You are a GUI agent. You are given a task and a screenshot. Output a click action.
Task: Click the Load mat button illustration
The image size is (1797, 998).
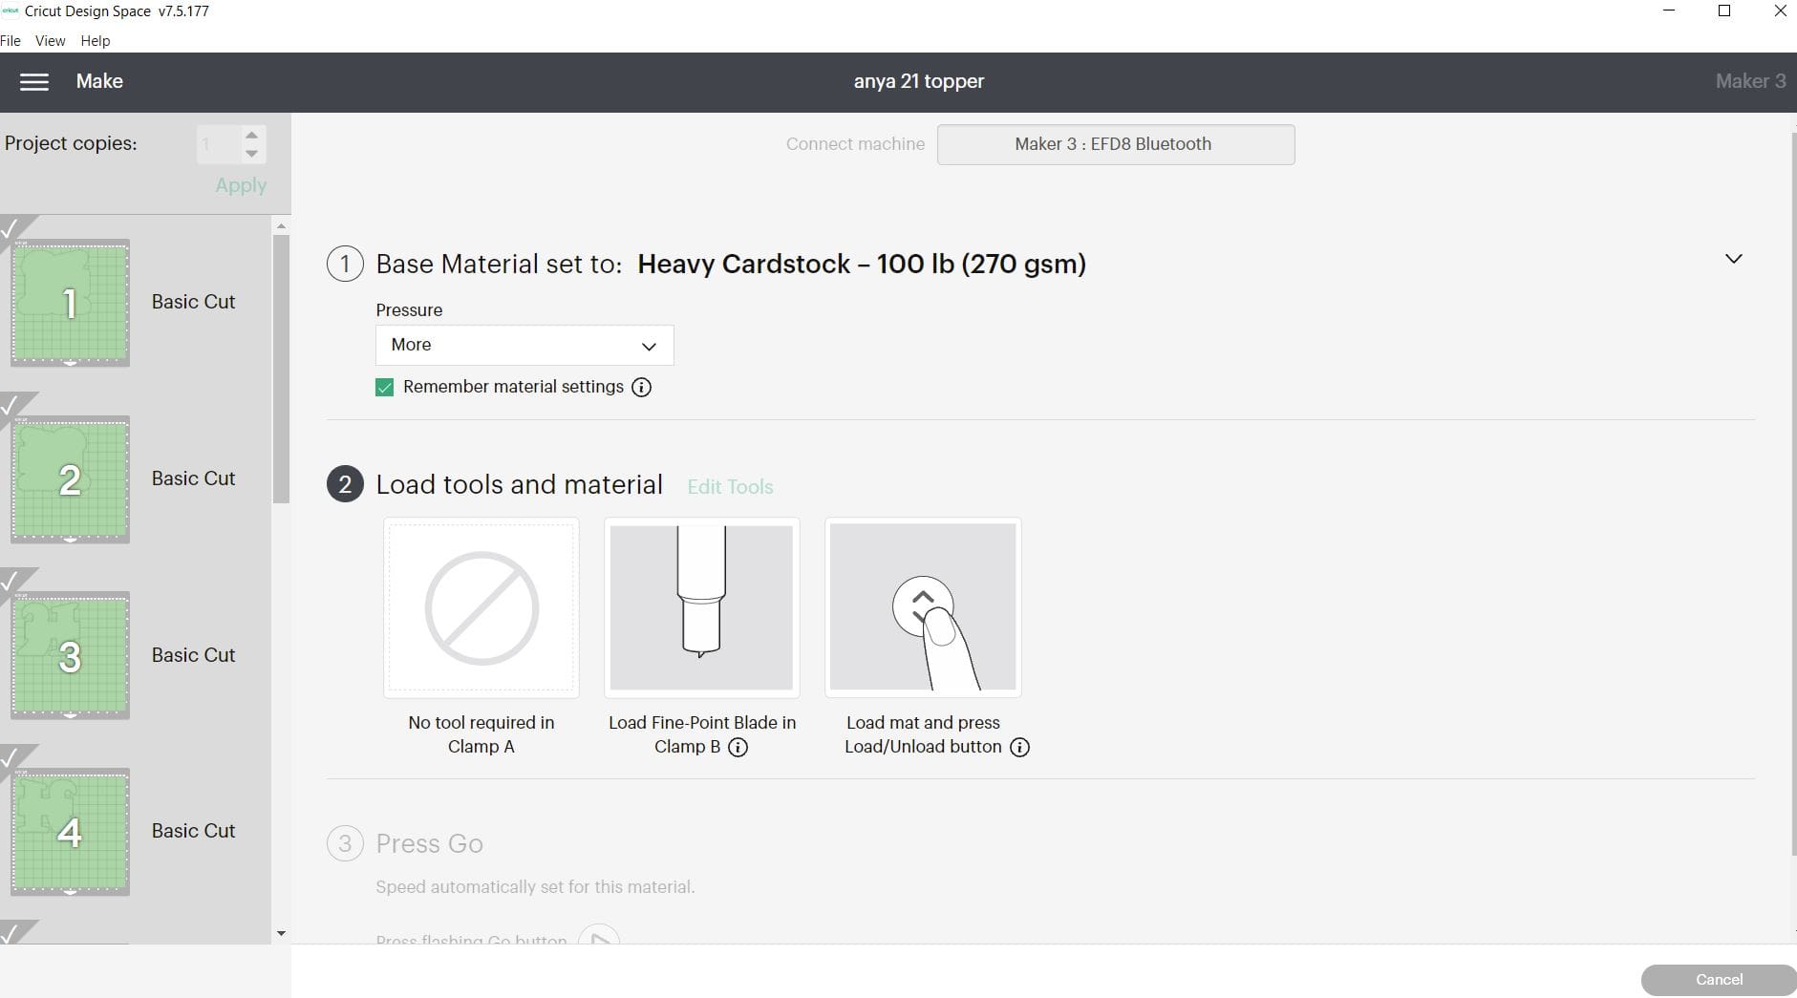click(x=923, y=607)
